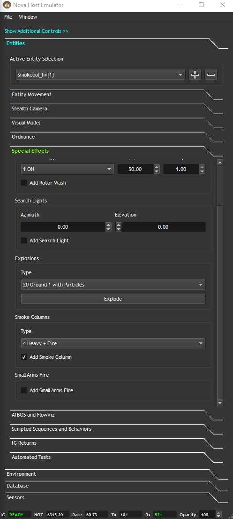Image resolution: width=233 pixels, height=519 pixels.
Task: Click Azimuth spinner up arrow
Action: (x=108, y=225)
